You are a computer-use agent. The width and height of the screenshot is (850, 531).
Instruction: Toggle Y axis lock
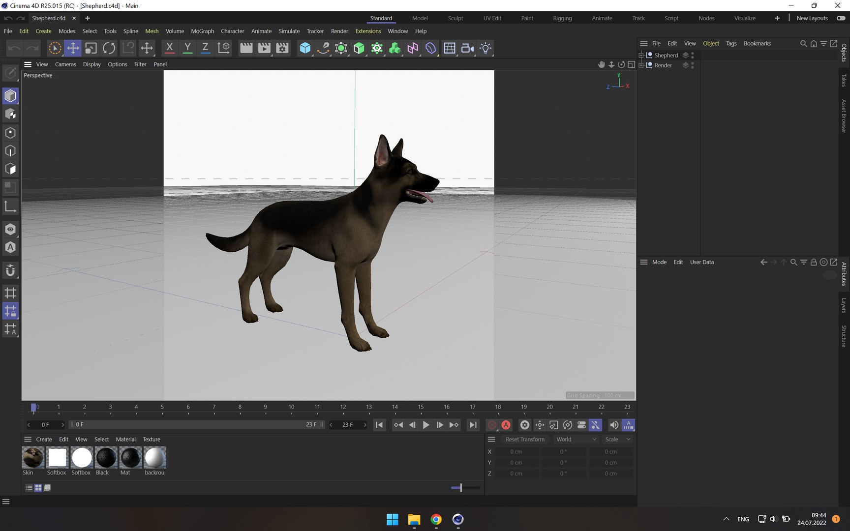(187, 48)
